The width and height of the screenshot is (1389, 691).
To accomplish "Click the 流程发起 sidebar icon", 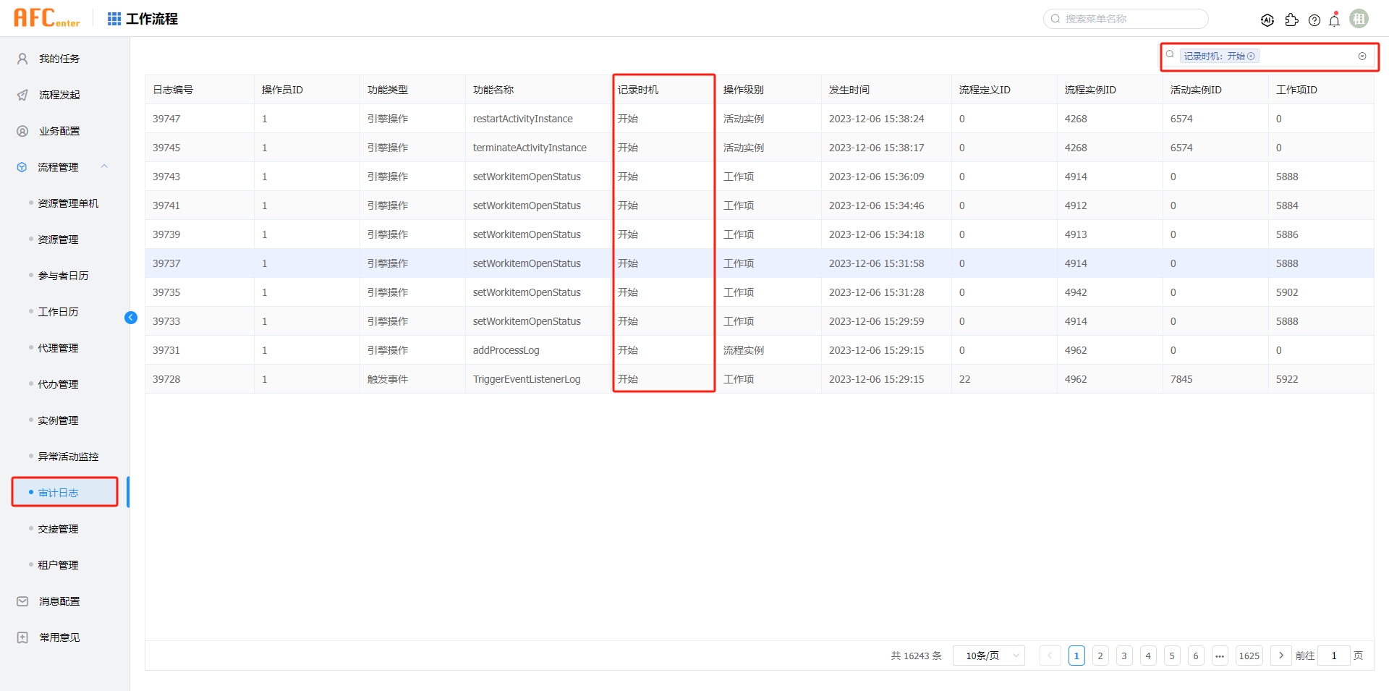I will tap(20, 95).
